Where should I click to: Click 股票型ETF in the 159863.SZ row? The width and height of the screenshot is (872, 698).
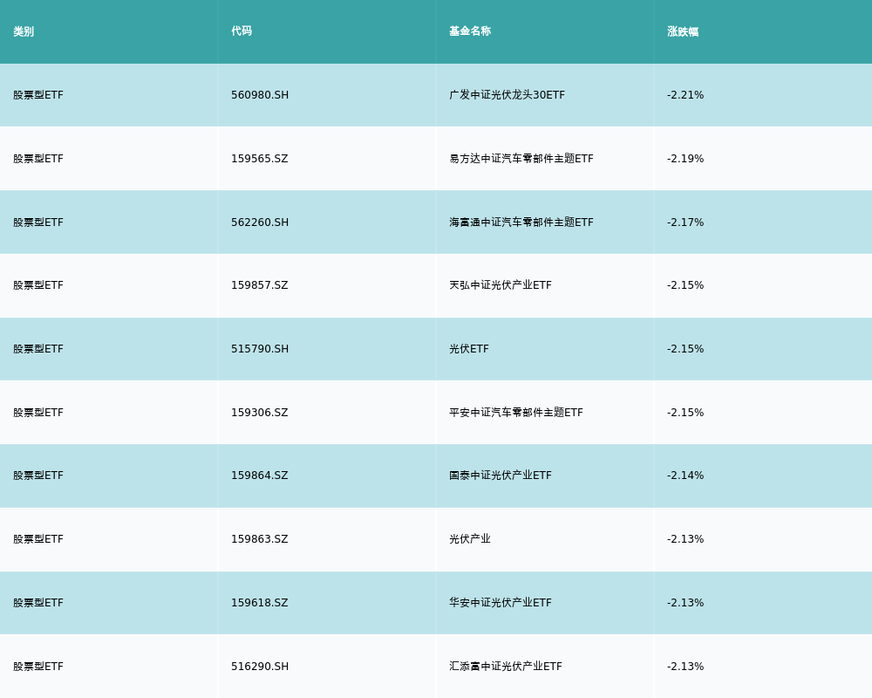(38, 539)
